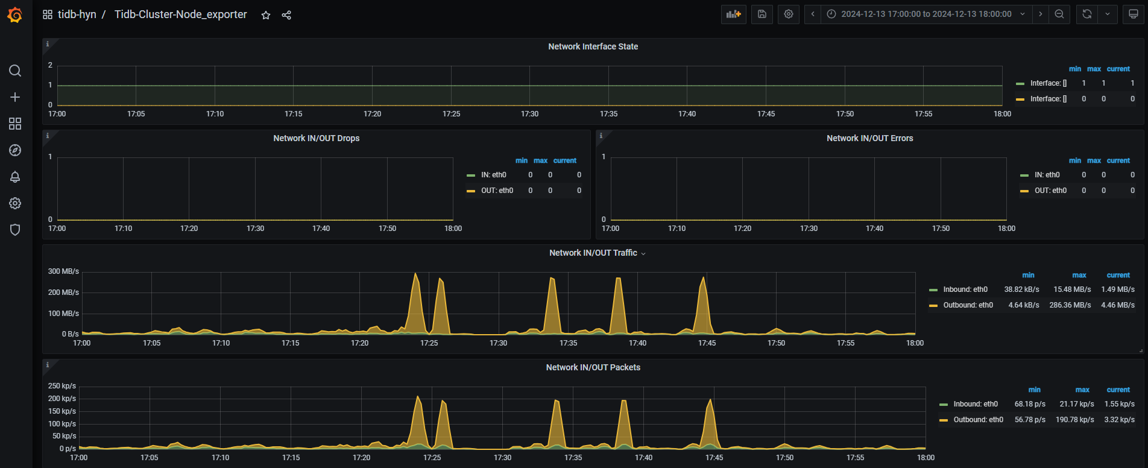Screen dimensions: 1148x468
Task: Open the Explore compass icon
Action: click(15, 150)
